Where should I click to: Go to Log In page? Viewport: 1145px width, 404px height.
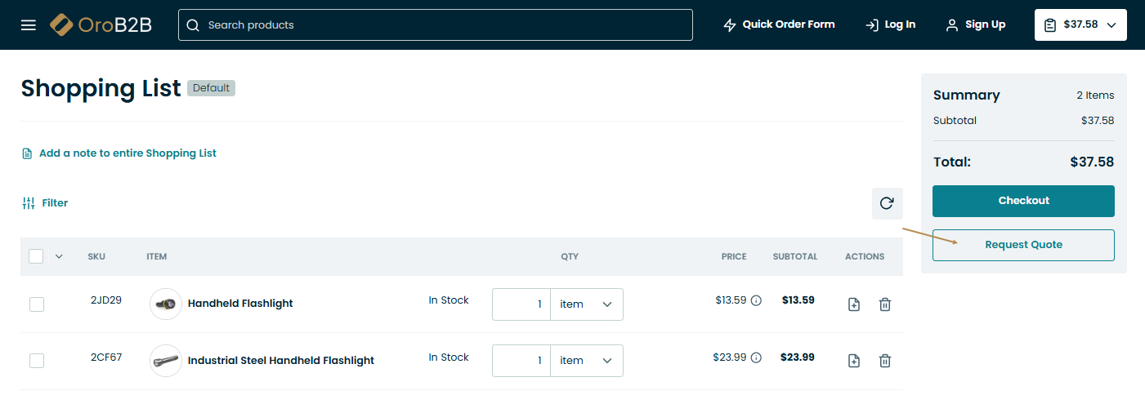click(891, 24)
